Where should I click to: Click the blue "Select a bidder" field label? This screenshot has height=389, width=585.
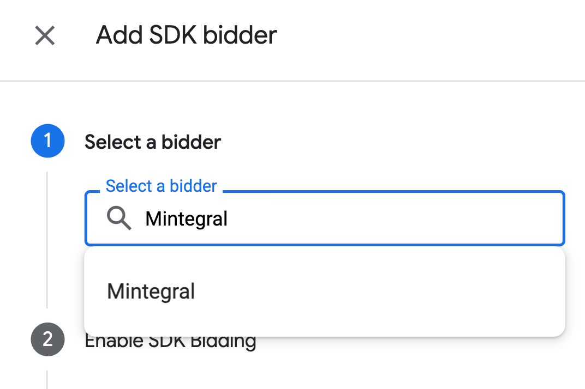pos(161,186)
